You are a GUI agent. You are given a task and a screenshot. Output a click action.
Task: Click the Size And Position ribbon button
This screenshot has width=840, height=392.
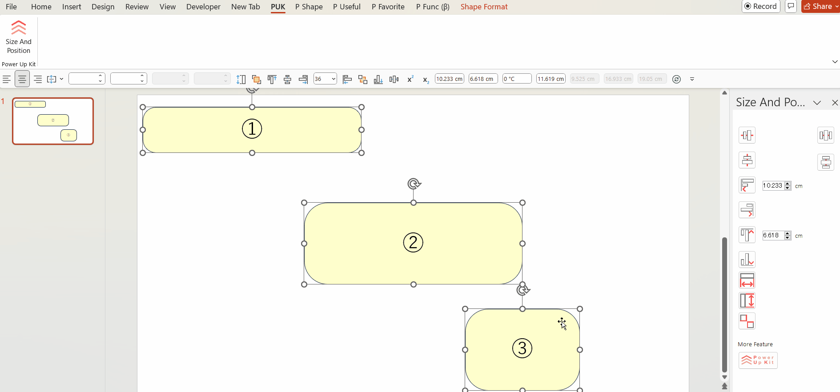(18, 37)
